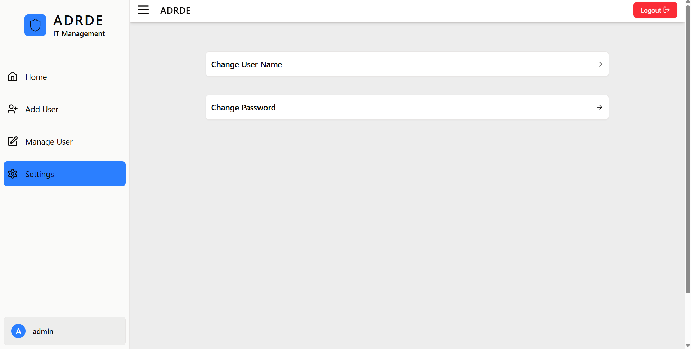Open the Manage User menu label
This screenshot has height=349, width=691.
click(49, 142)
